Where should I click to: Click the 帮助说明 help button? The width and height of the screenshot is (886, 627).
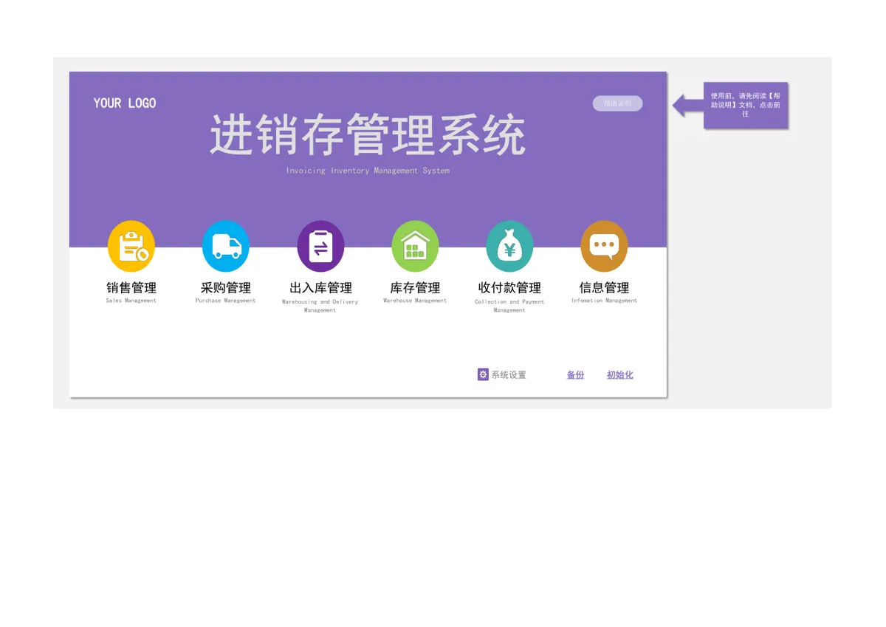point(617,103)
